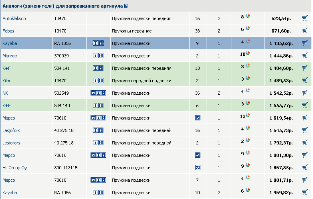The height and width of the screenshot is (199, 313).
Task: Open the Lesjofors link priced 1 792,37р.
Action: [x=11, y=143]
